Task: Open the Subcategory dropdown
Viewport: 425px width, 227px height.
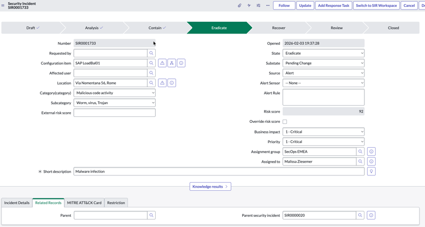Action: coord(114,103)
